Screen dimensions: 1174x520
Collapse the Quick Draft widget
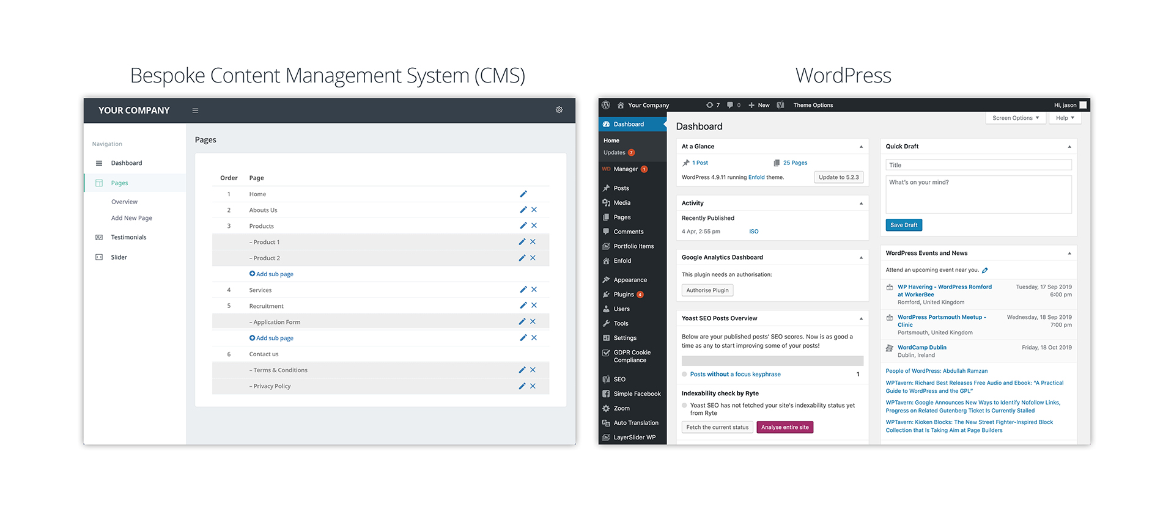(1069, 147)
